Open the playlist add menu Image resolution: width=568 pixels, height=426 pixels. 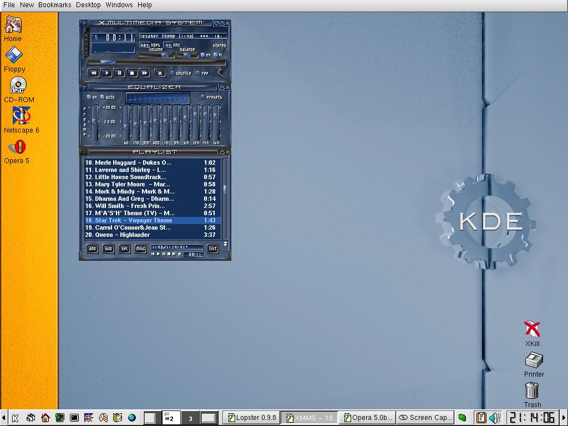click(x=93, y=249)
